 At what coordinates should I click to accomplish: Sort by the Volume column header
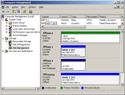coord(50,17)
